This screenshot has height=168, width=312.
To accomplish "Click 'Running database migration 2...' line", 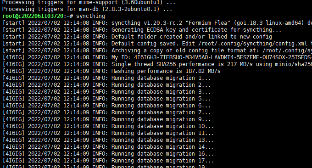I will [106, 85].
